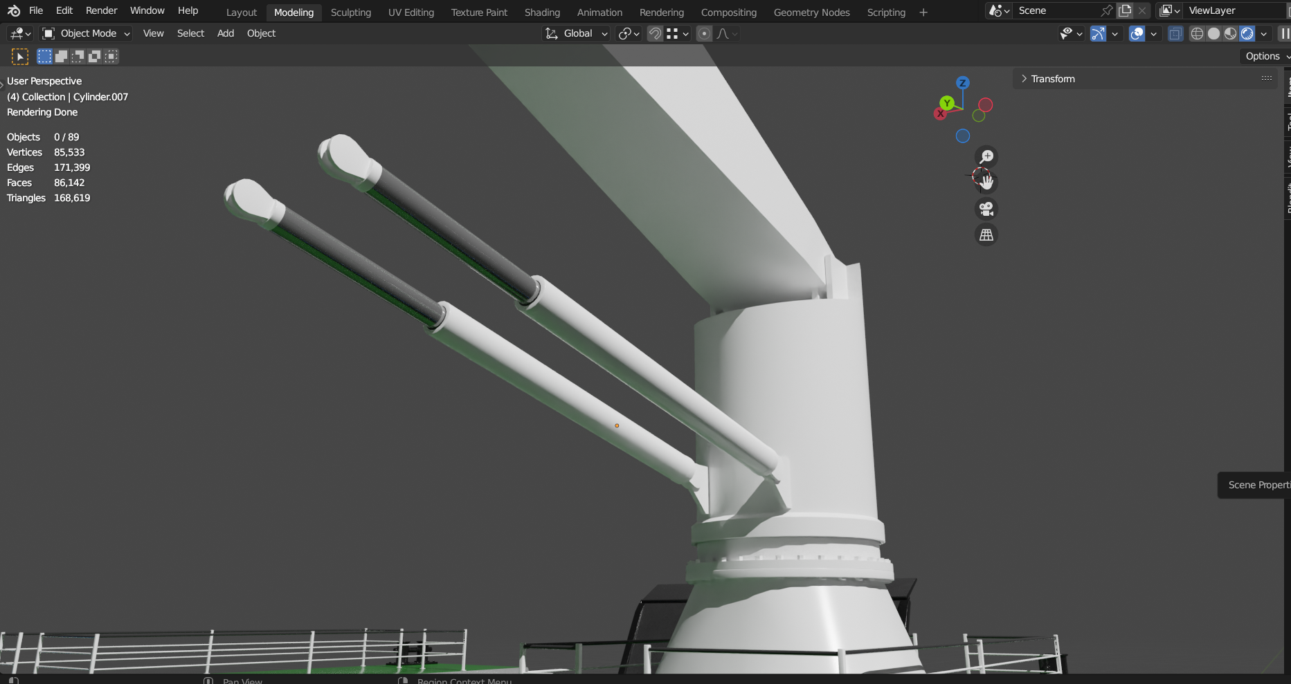
Task: Select the Tweak selection tool icon
Action: [19, 57]
